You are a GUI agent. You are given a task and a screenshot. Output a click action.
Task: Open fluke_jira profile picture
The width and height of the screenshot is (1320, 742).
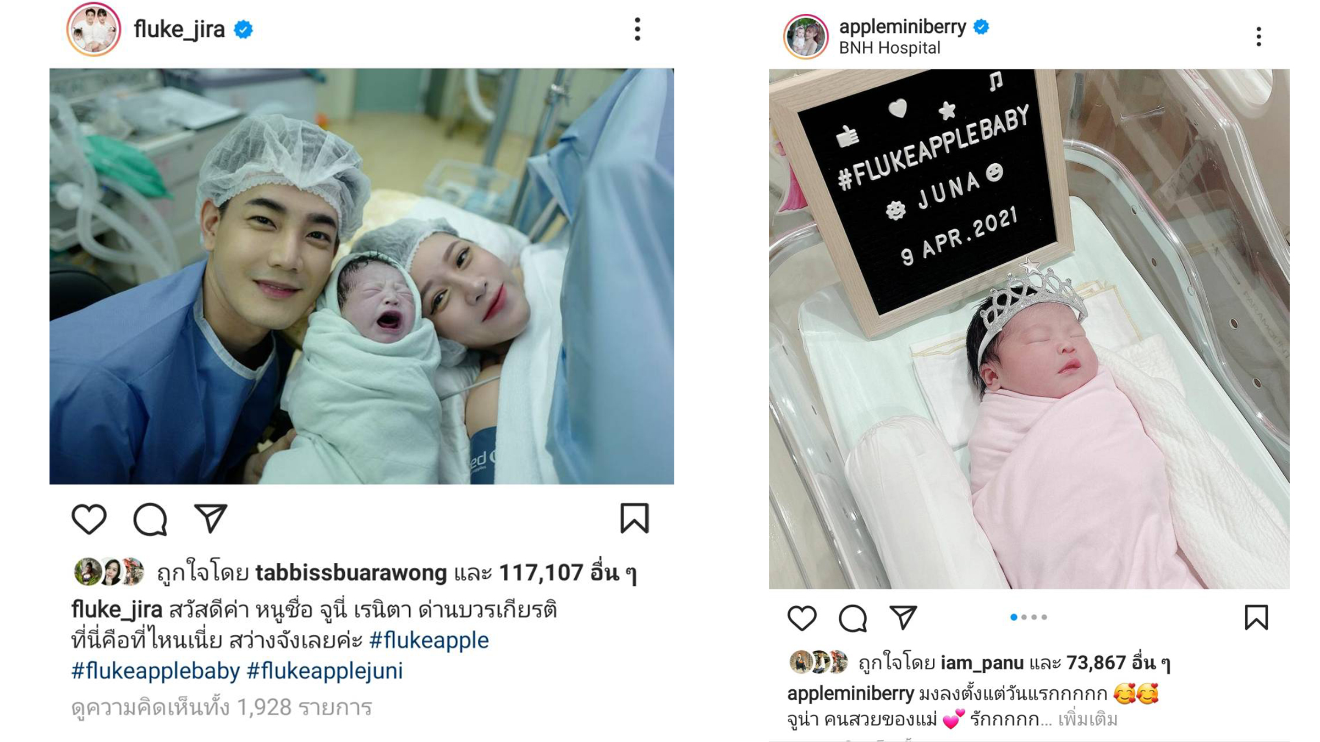[x=94, y=30]
